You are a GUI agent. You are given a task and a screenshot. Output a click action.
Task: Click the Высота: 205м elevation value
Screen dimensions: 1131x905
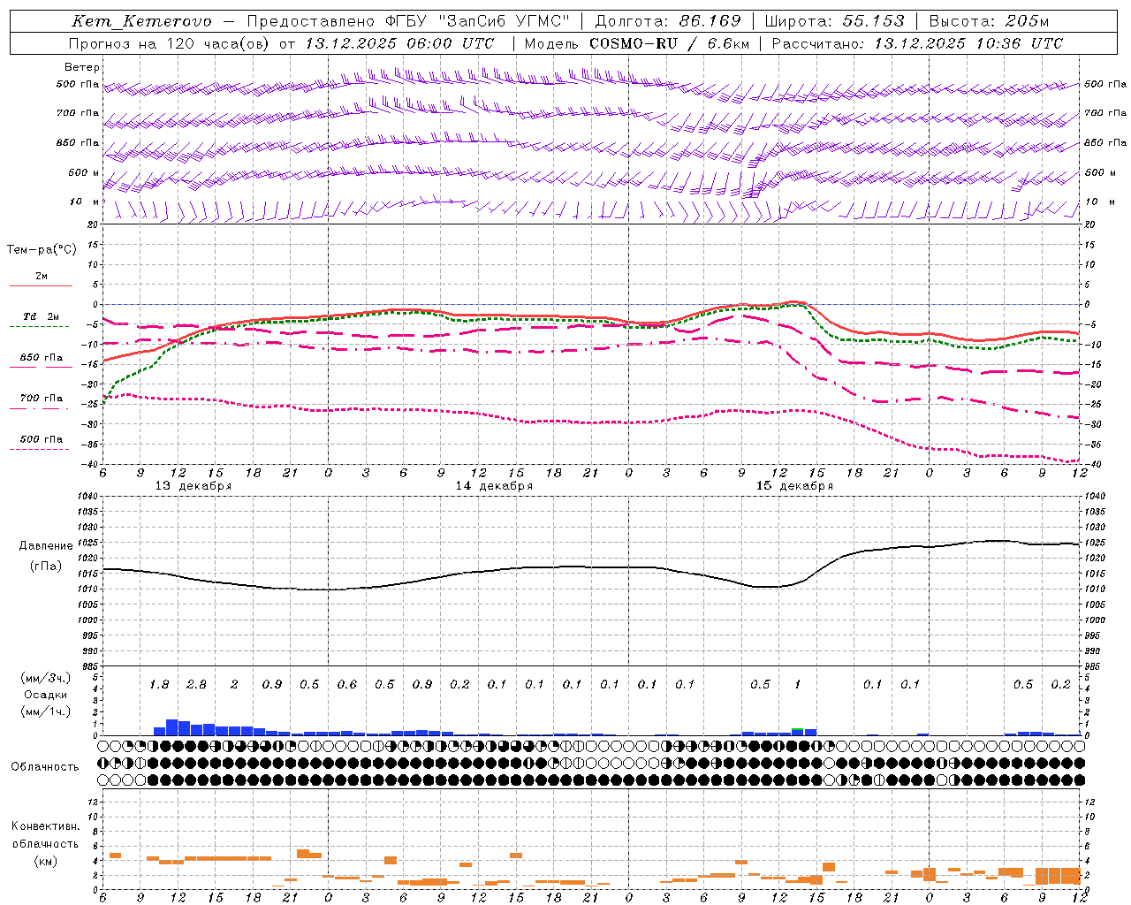(x=990, y=21)
